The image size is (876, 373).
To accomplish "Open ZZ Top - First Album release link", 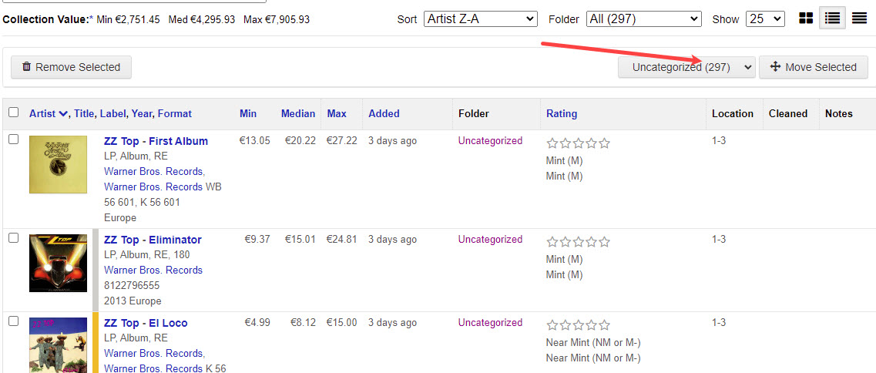I will click(156, 141).
